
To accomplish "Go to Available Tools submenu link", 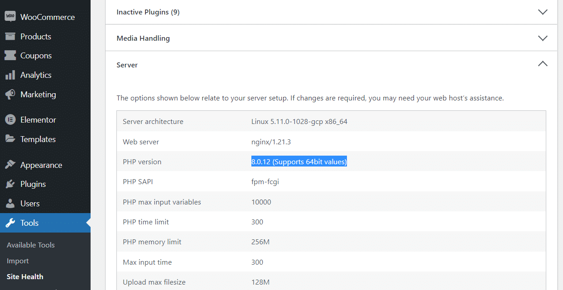I will [x=31, y=245].
